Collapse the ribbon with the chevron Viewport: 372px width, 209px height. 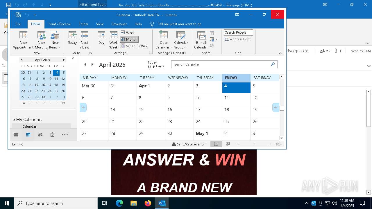[280, 53]
